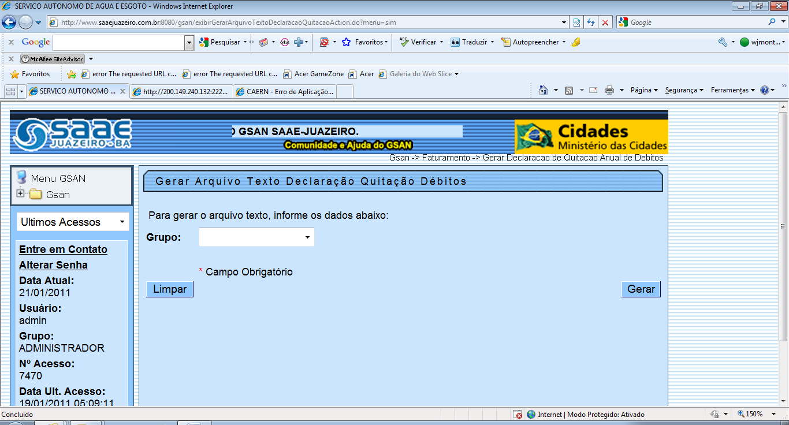This screenshot has height=425, width=789.
Task: Click the print icon in command bar
Action: tap(609, 90)
